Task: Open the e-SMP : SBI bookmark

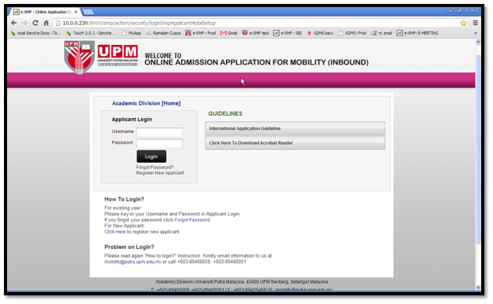Action: coord(287,33)
